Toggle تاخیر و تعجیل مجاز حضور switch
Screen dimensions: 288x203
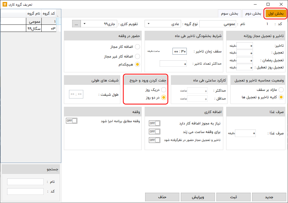(155, 140)
